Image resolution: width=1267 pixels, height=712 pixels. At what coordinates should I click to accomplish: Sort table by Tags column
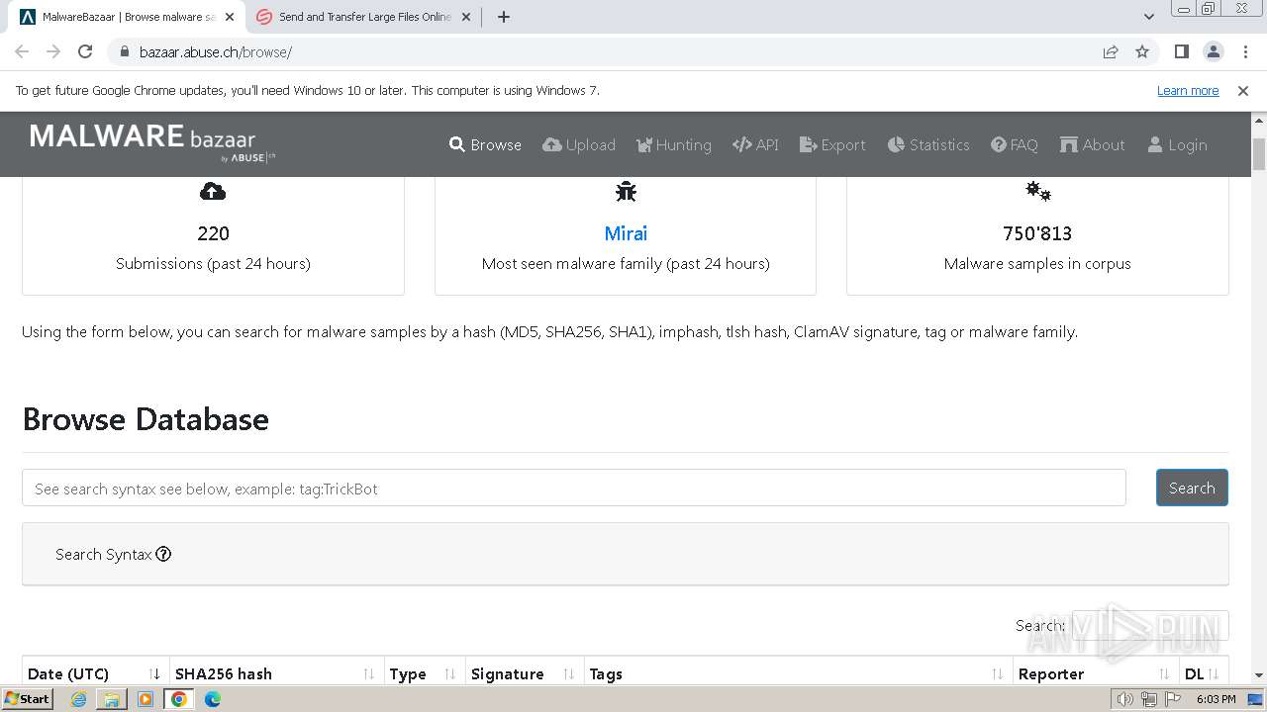click(x=798, y=673)
